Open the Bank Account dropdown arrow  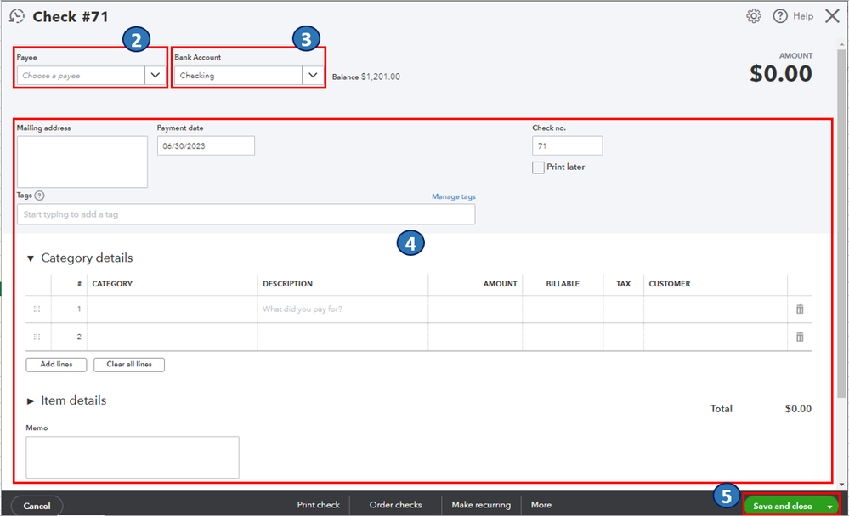point(313,76)
